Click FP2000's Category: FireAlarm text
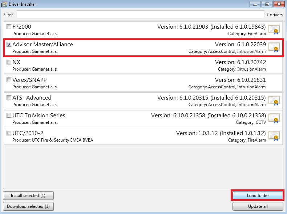The width and height of the screenshot is (287, 214). (x=247, y=34)
